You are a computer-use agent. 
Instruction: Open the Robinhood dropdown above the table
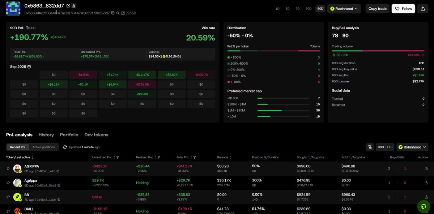[412, 147]
